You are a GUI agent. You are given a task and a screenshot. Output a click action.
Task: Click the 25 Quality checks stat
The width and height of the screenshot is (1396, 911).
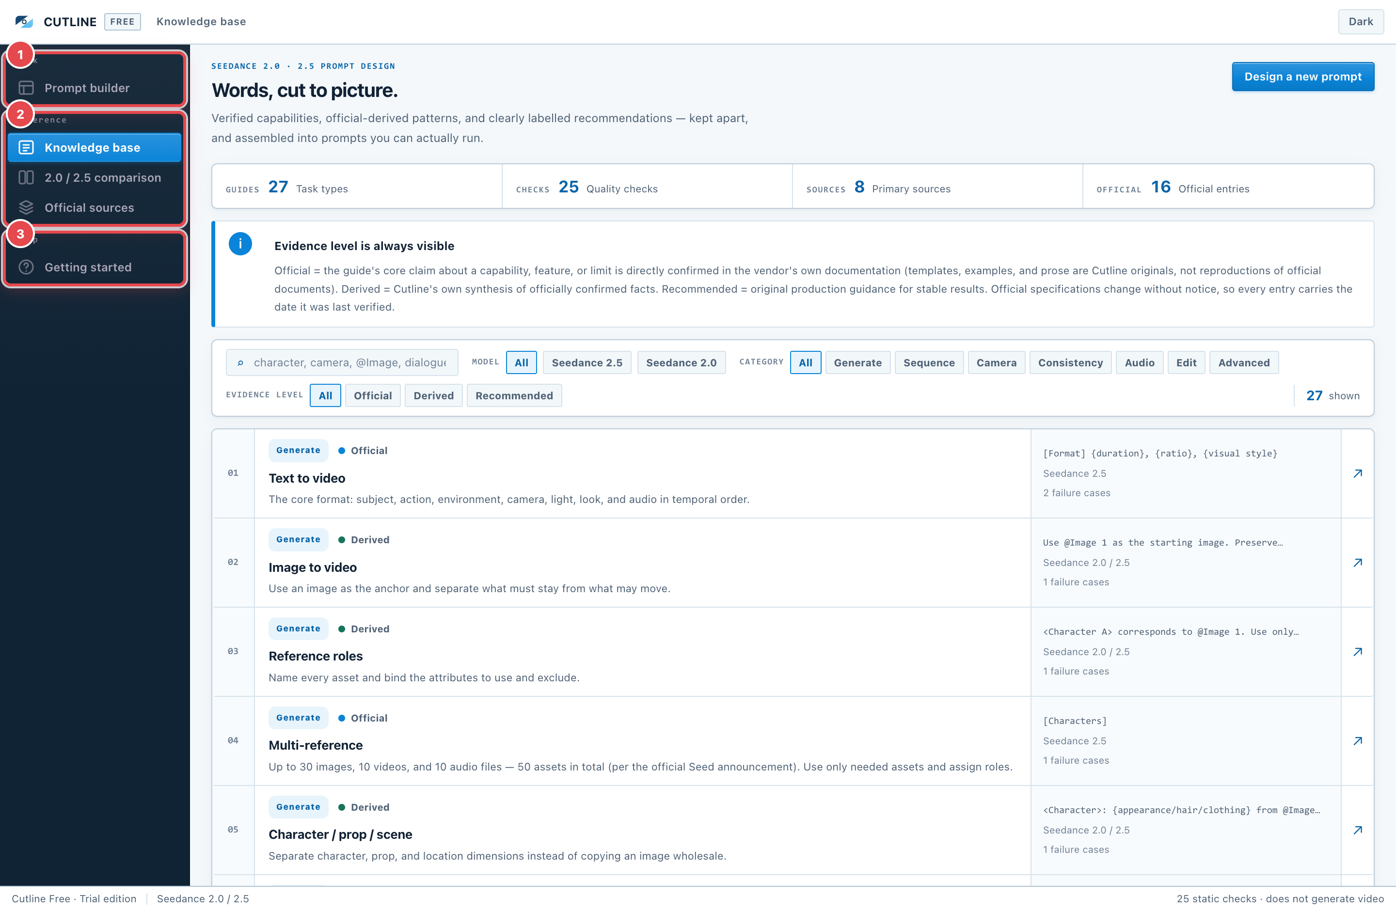(647, 187)
